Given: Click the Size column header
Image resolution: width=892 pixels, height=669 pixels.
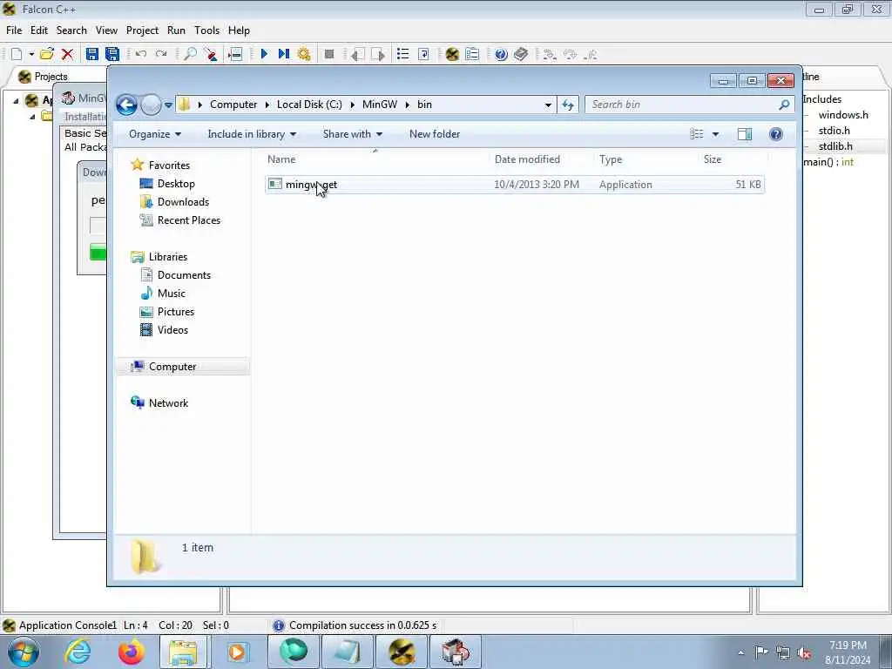Looking at the screenshot, I should tap(732, 159).
